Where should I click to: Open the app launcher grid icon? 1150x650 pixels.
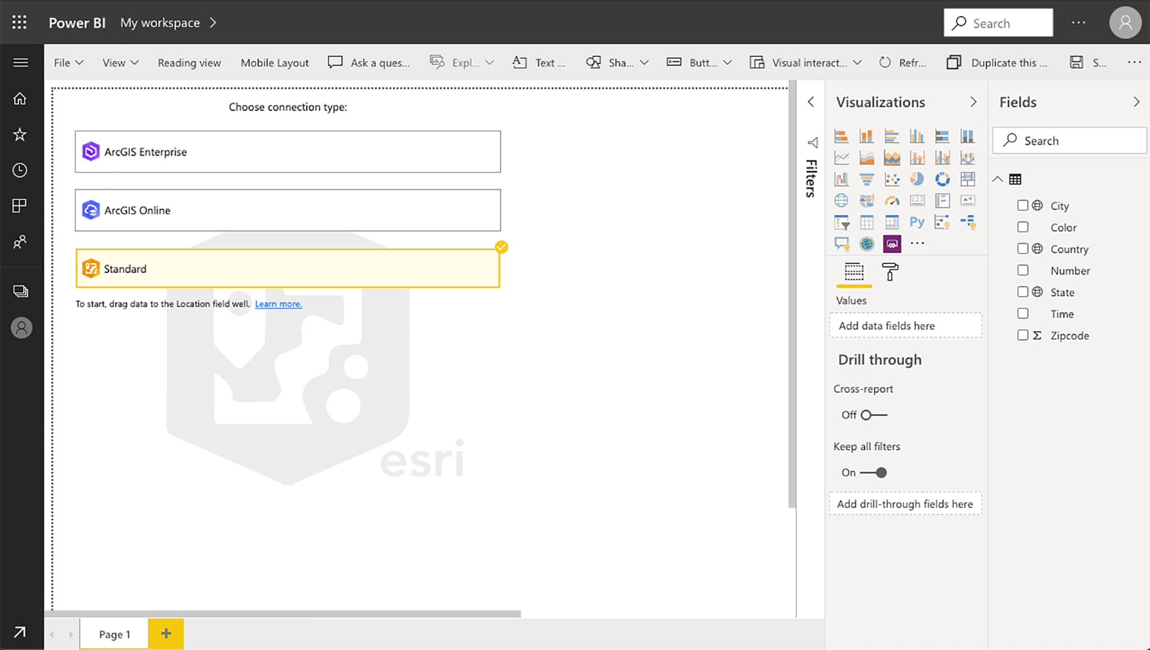click(x=19, y=22)
